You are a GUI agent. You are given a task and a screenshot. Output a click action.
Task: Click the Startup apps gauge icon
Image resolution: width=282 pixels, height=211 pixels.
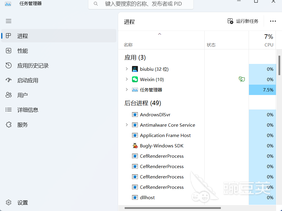tap(9, 80)
